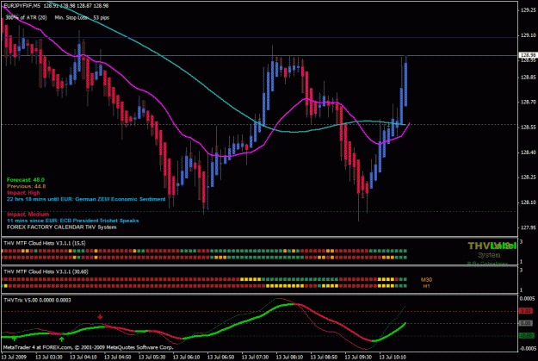Click the 128.85 price axis label
Image resolution: width=538 pixels, height=361 pixels.
[529, 78]
